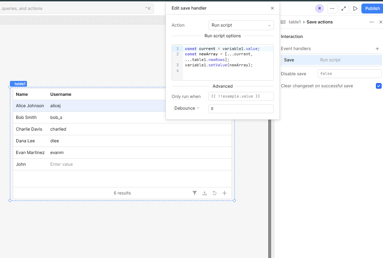Screen dimensions: 383x258
Task: Toggle fullscreen using the expand arrows icon
Action: click(343, 9)
